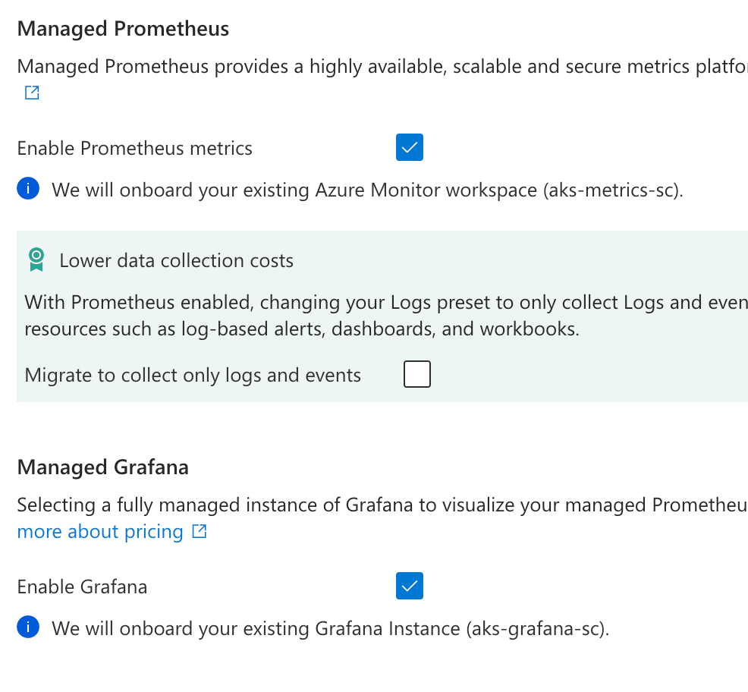Open the more about pricing link
The width and height of the screenshot is (748, 692).
click(x=100, y=532)
